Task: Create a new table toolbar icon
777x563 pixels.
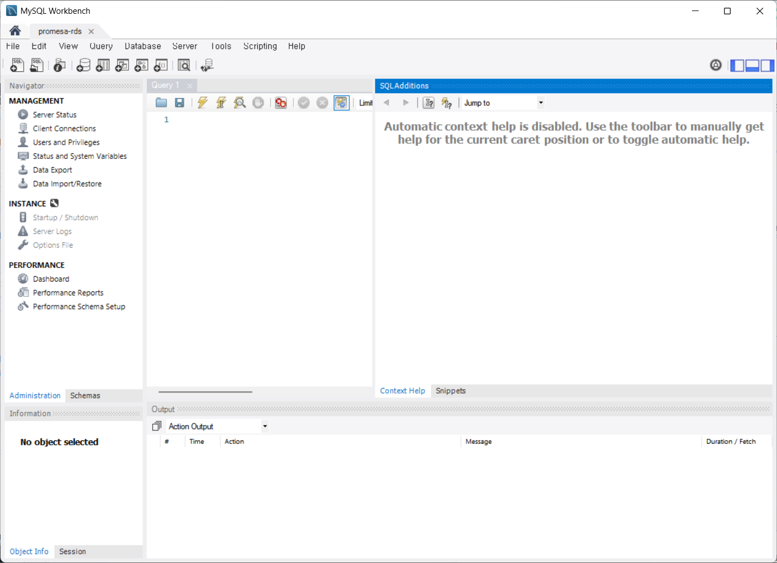Action: click(103, 65)
